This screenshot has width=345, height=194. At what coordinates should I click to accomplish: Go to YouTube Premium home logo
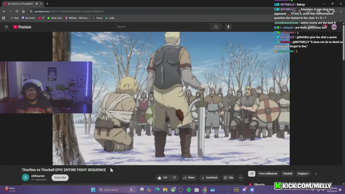coord(22,27)
